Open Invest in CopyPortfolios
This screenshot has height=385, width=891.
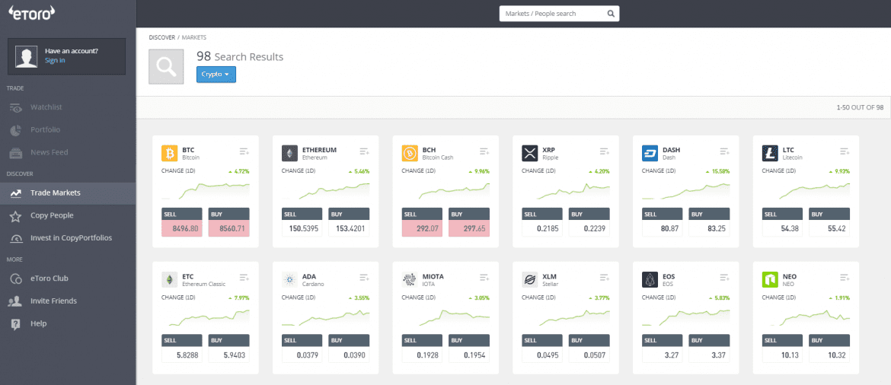click(71, 238)
